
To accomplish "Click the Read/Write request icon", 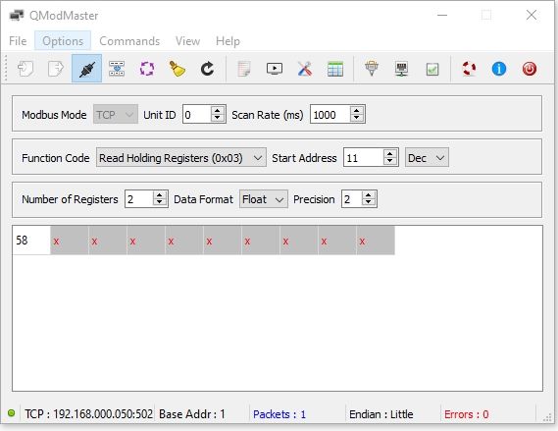I will 117,69.
